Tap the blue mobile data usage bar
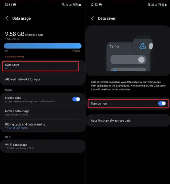Screen dimensions: 170x184 point(43,46)
